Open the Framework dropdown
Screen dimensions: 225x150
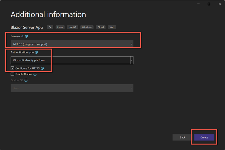pos(72,44)
